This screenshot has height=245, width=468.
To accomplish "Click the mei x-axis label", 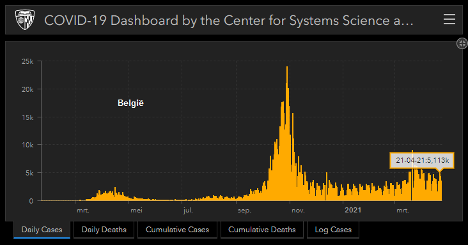I will click(136, 211).
